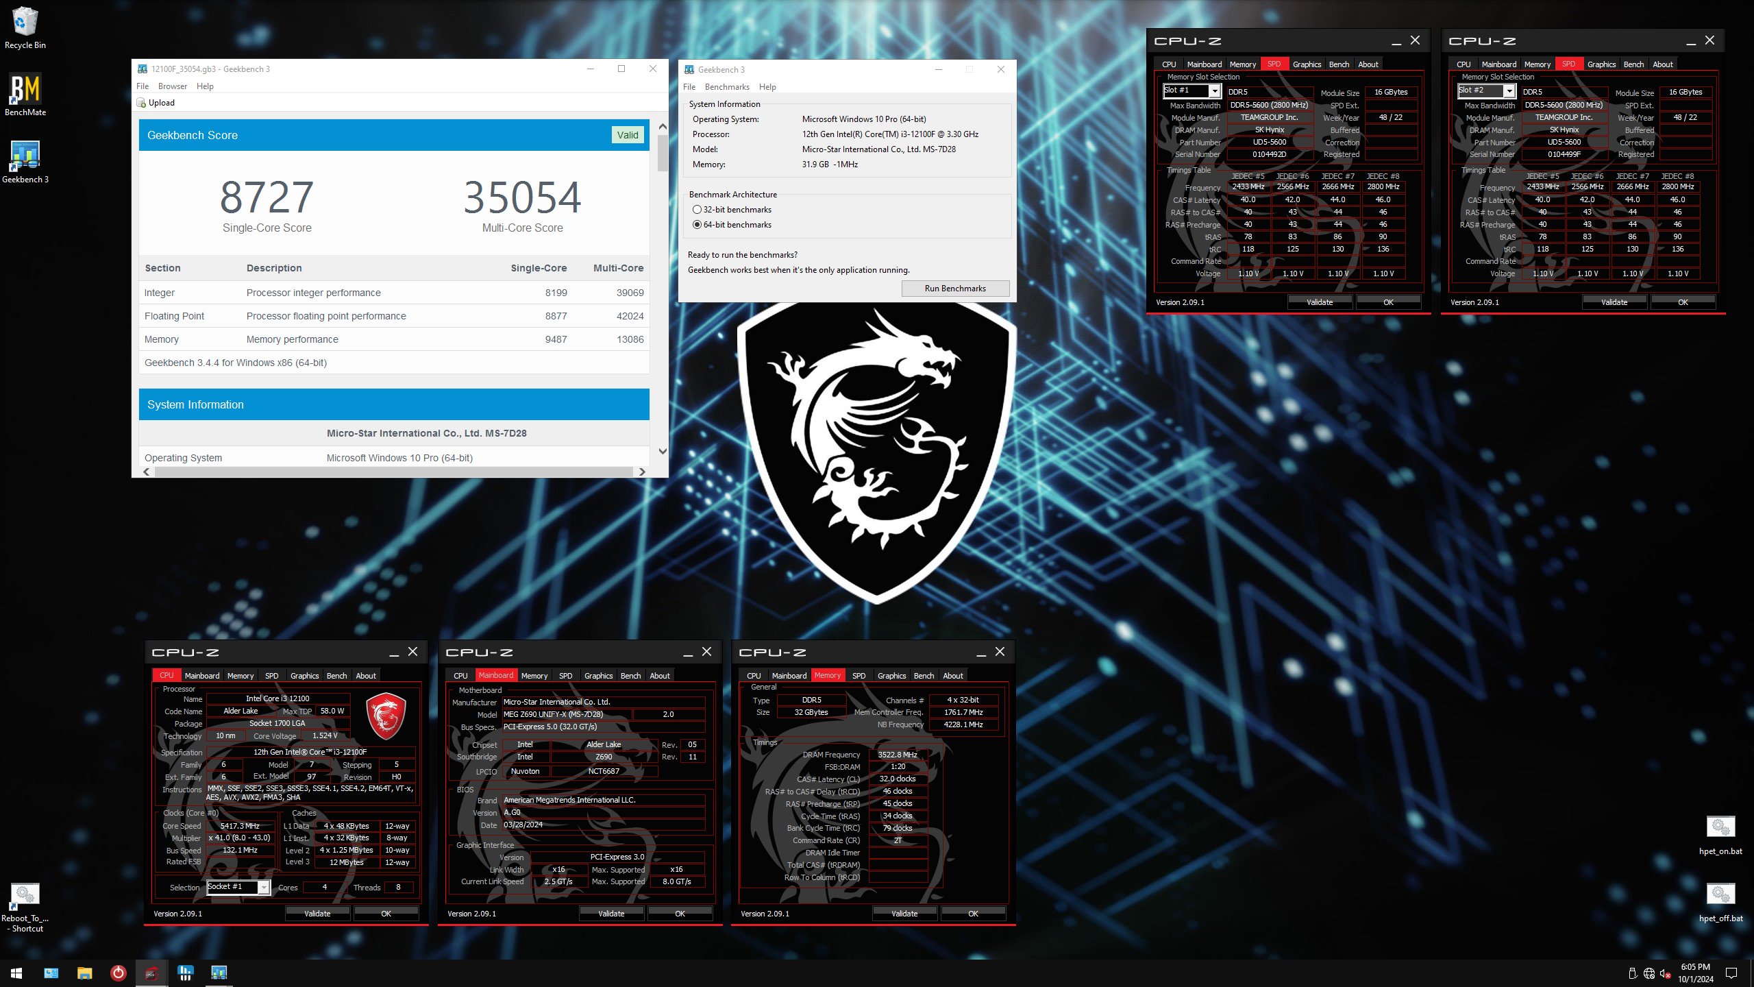Click the Run Benchmarks button

[x=955, y=289]
